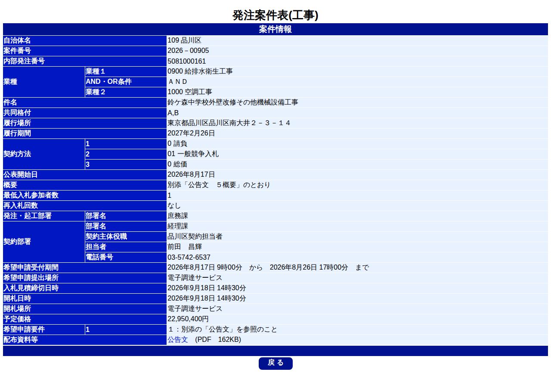Viewport: 551px width, 387px height.
Task: Select the price 22,950,400円
Action: [x=188, y=319]
